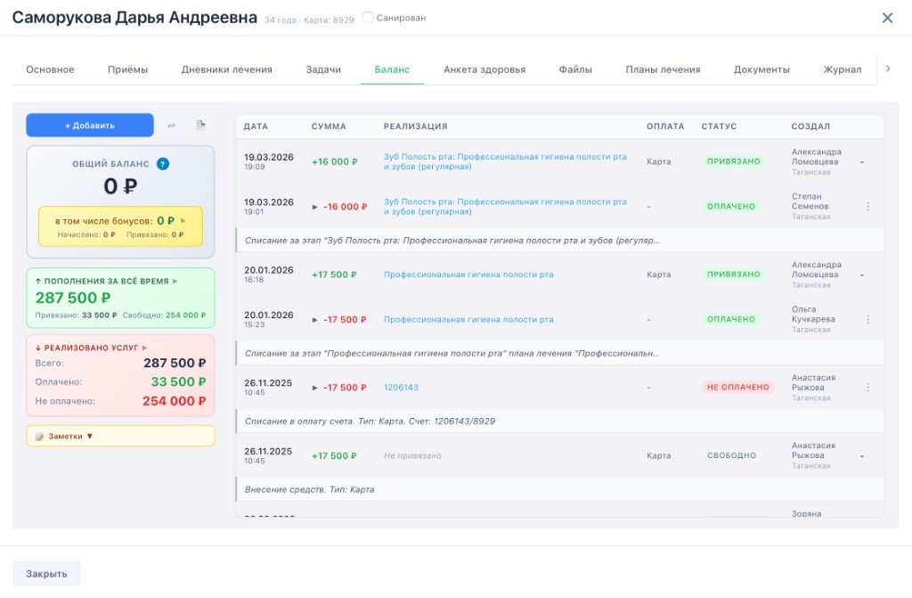Click the НЕ ОПЛАЧЕНО status badge
The image size is (912, 598).
pos(737,388)
